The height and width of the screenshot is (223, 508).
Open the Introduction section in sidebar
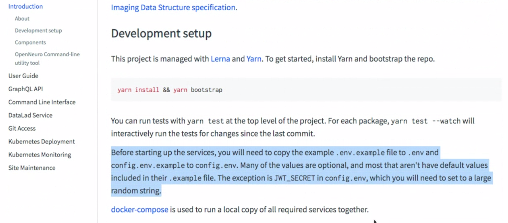pos(25,6)
